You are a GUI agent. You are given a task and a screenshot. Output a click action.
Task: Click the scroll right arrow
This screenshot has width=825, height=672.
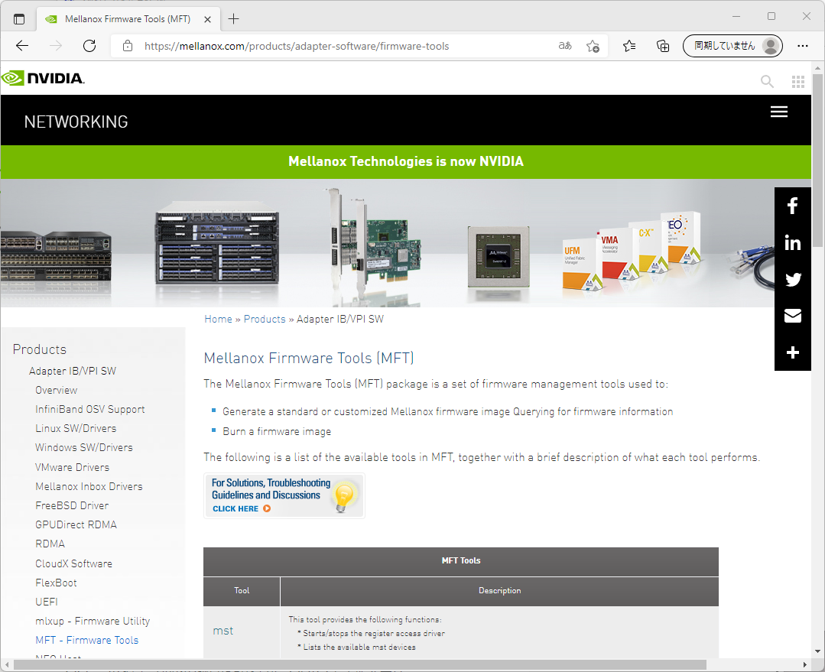[805, 664]
